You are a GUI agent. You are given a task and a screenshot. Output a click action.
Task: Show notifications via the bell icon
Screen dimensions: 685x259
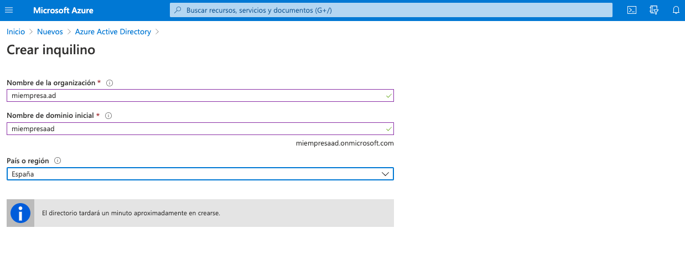(x=676, y=10)
